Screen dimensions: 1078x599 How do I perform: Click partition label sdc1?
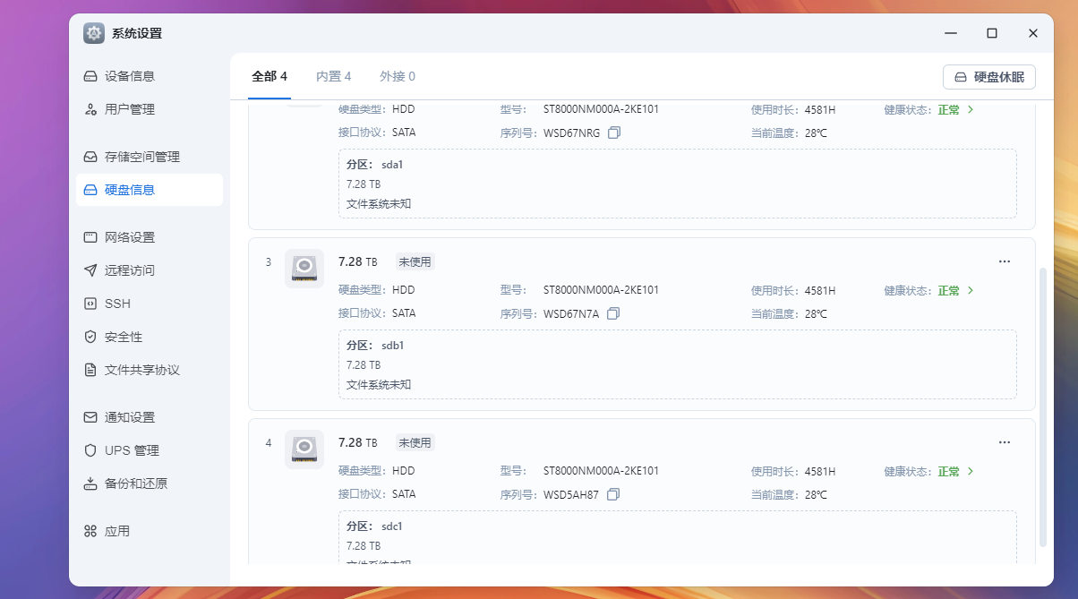coord(392,526)
